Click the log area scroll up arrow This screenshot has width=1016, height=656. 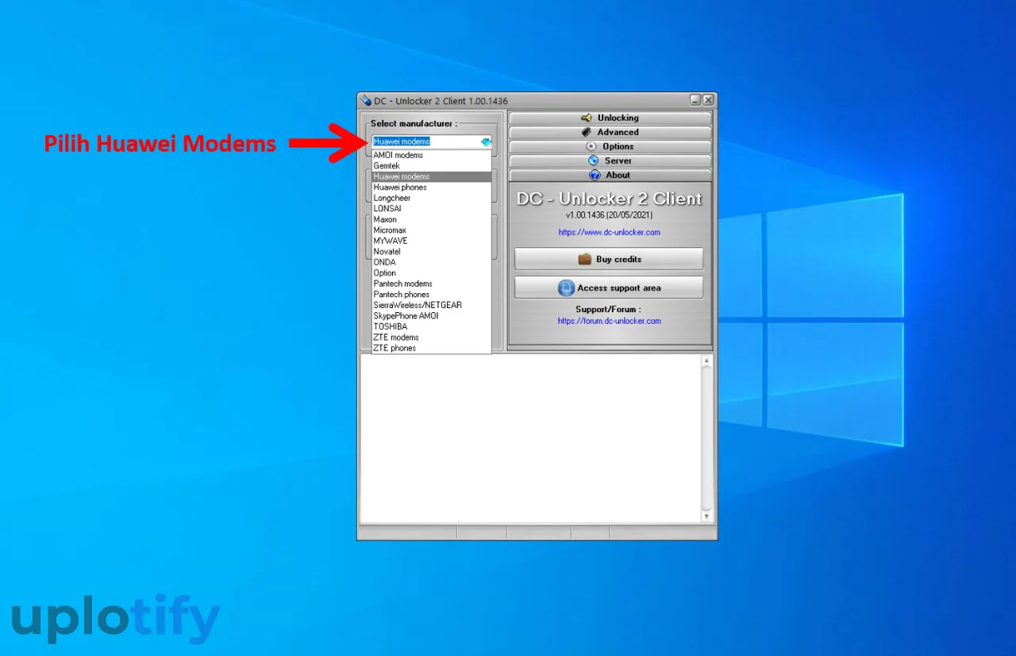click(x=706, y=361)
